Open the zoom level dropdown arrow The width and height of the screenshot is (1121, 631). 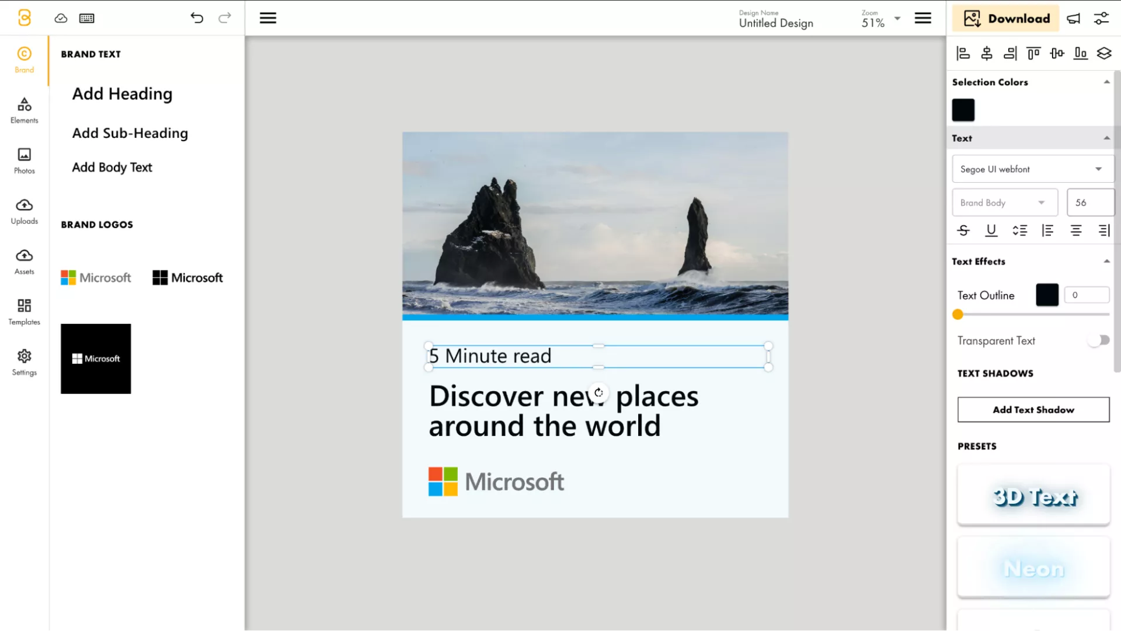897,19
